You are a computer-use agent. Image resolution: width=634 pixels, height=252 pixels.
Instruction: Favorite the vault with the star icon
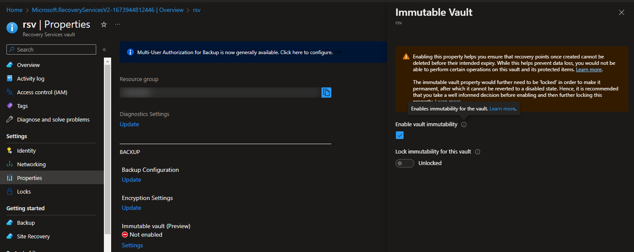click(103, 25)
